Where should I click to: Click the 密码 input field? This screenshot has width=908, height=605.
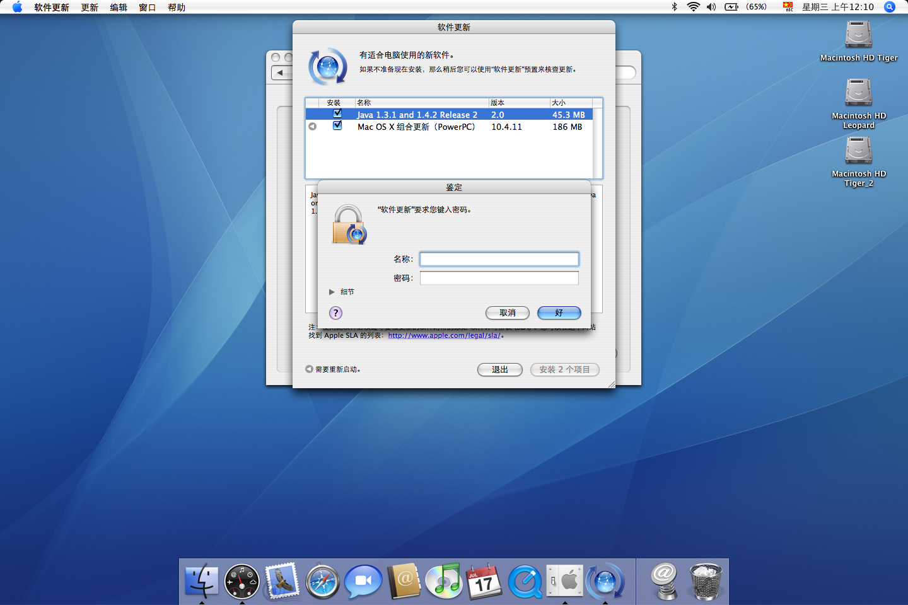499,278
